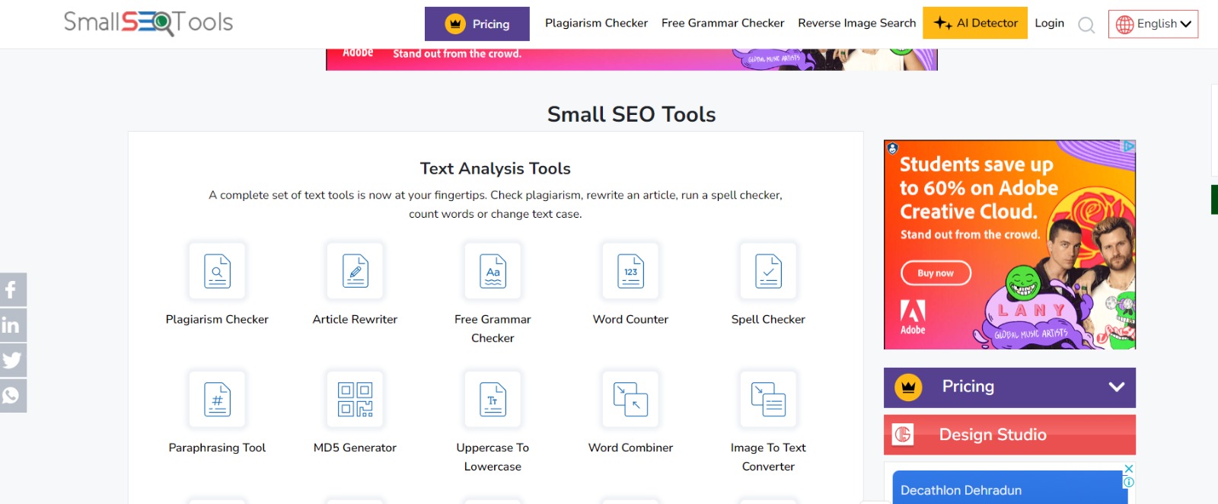Open Free Grammar Checker in navigation bar
The width and height of the screenshot is (1218, 504).
(x=722, y=23)
